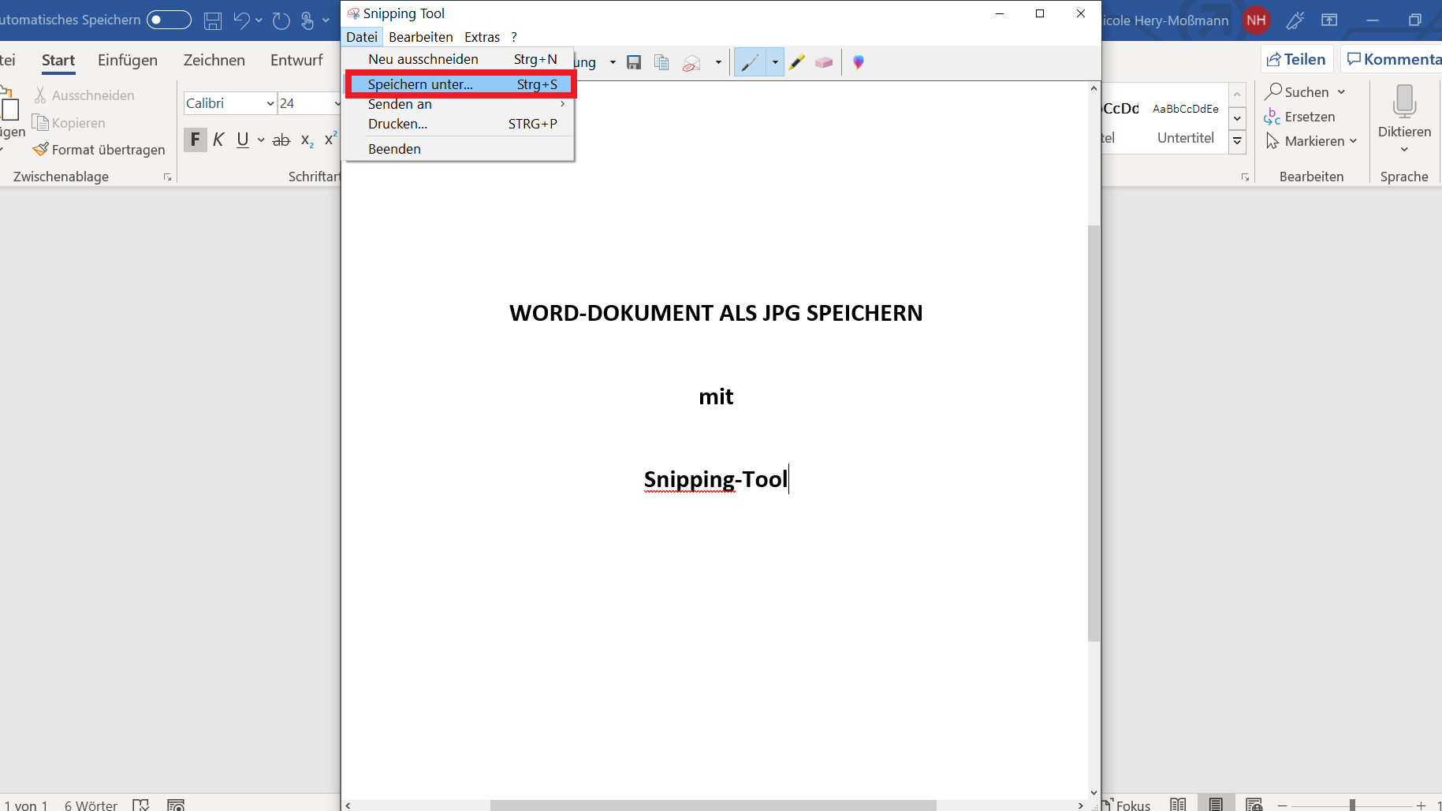Click the Snipping Tool save snip icon
Image resolution: width=1442 pixels, height=811 pixels.
point(634,62)
